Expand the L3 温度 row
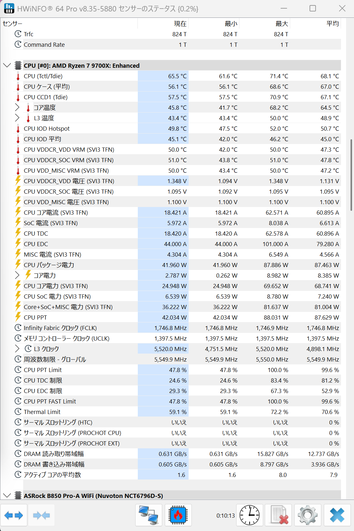This screenshot has width=354, height=531. (x=17, y=118)
